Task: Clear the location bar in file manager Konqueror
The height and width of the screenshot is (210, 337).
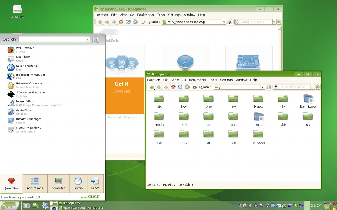Action: (x=195, y=87)
